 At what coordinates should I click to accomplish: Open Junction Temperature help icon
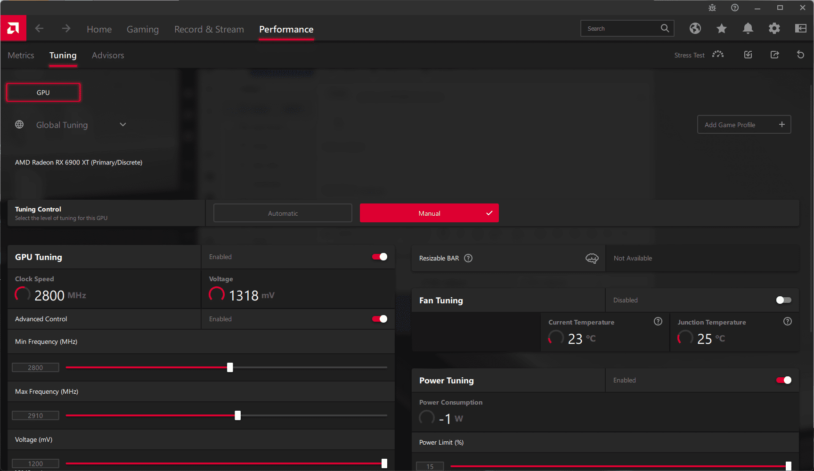click(x=788, y=321)
